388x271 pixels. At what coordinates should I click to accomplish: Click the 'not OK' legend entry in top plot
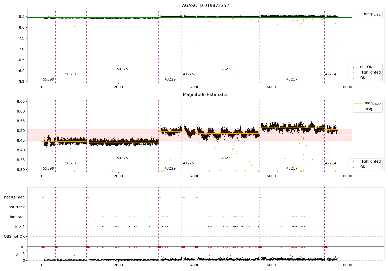tap(365, 67)
